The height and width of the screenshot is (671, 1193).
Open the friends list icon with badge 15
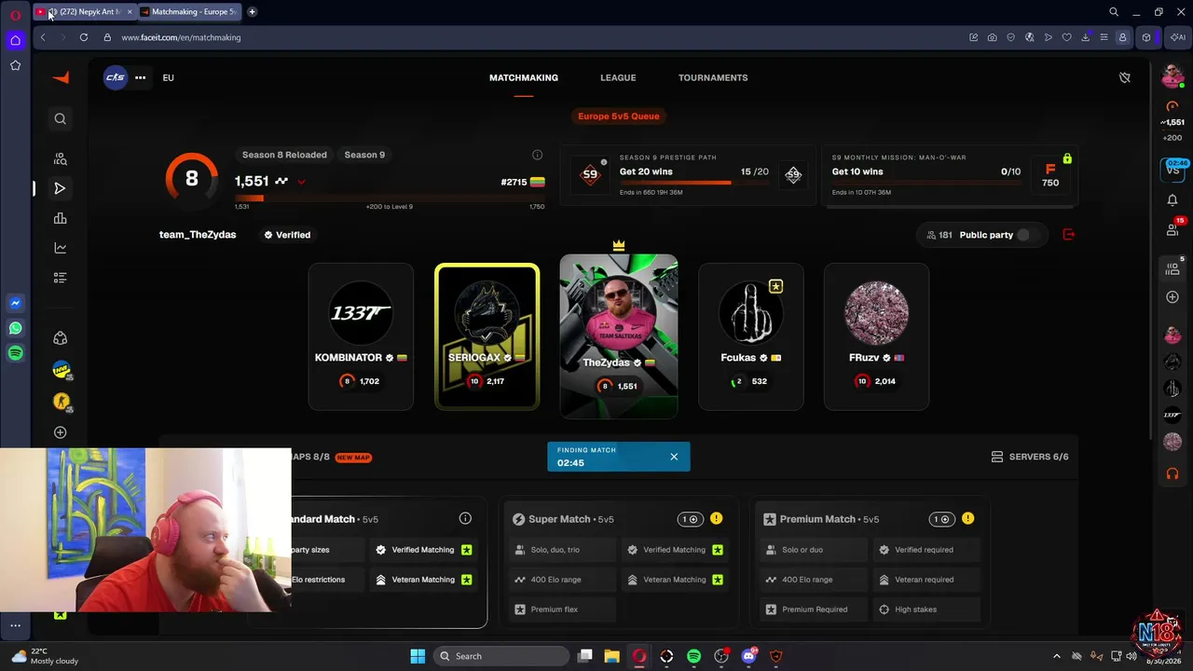(1172, 229)
